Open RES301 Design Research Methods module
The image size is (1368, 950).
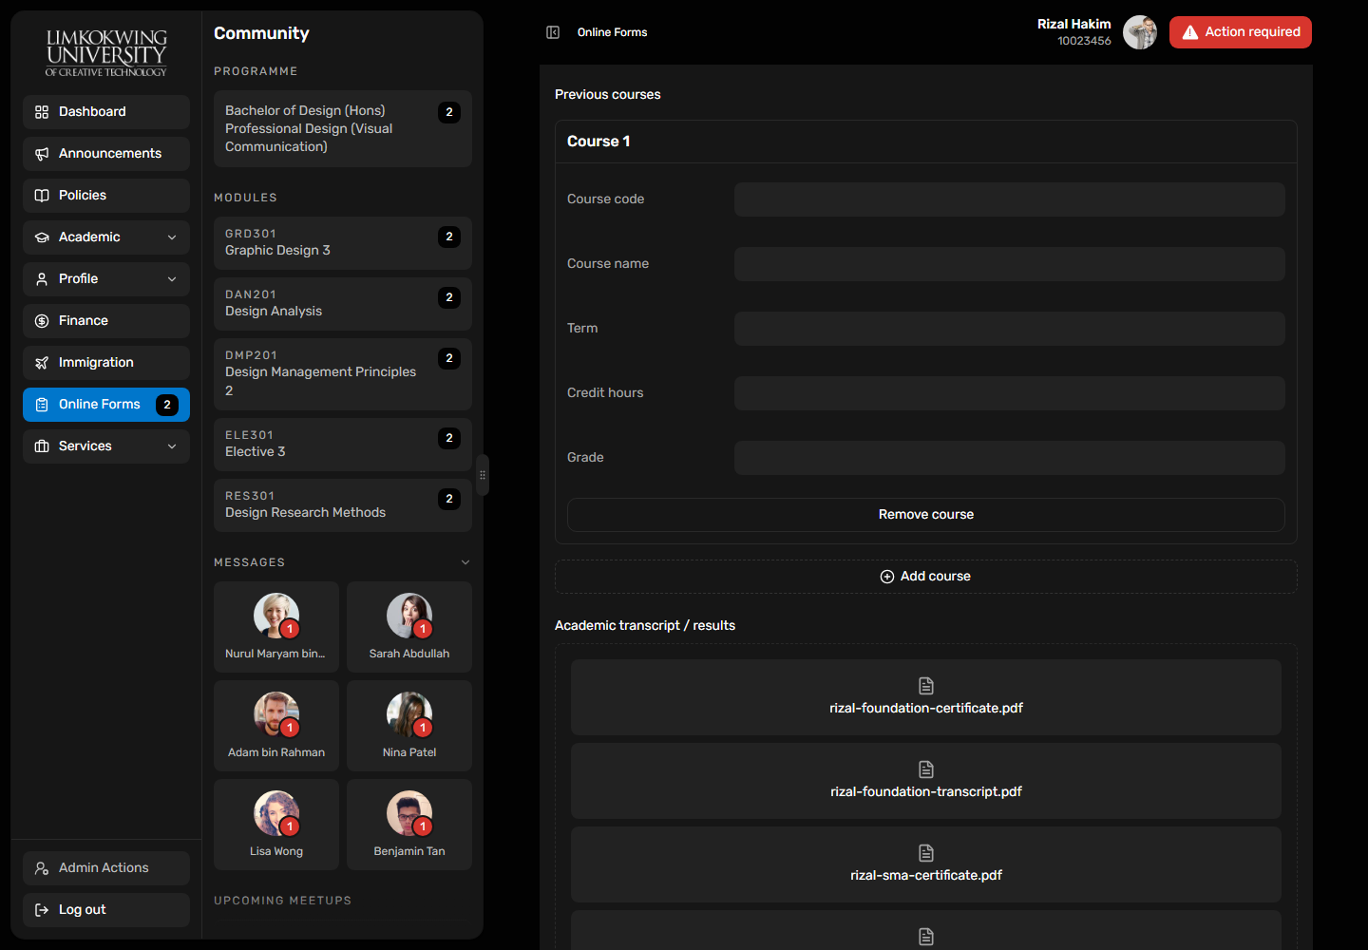tap(343, 505)
